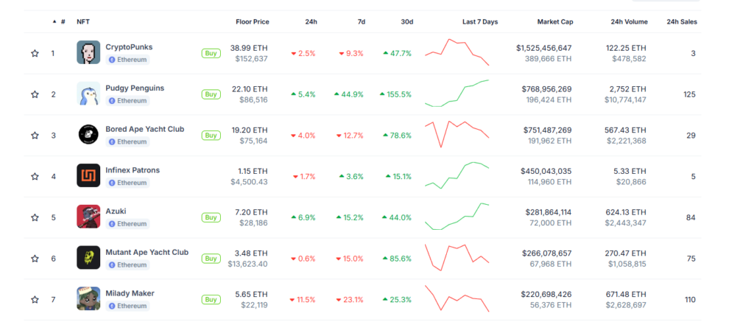Sort by Market Cap column header
754x322 pixels.
(555, 21)
